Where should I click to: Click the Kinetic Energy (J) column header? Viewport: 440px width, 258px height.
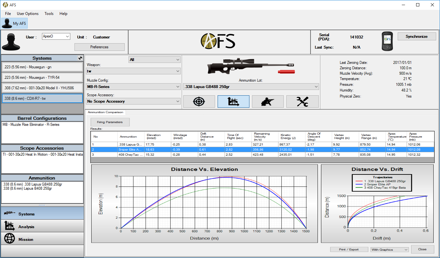[291, 137]
